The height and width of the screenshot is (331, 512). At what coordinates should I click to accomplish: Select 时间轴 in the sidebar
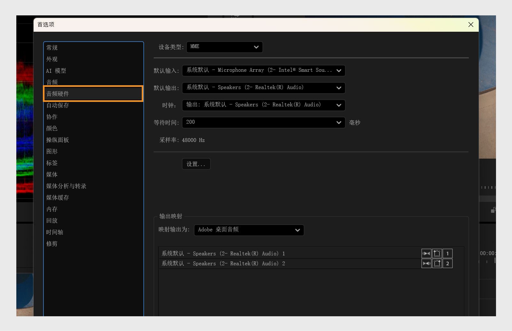[x=54, y=232]
